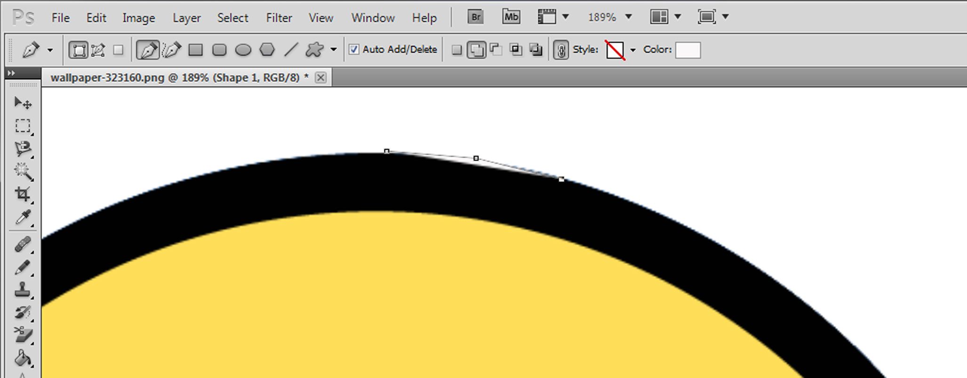Select Fill Pixels mode
This screenshot has height=378, width=967.
pos(118,50)
